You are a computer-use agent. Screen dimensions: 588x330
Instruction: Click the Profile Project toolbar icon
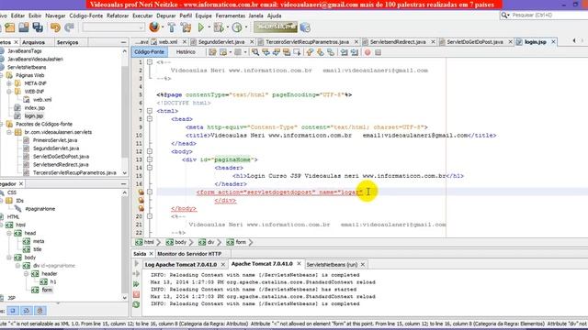tap(237, 27)
